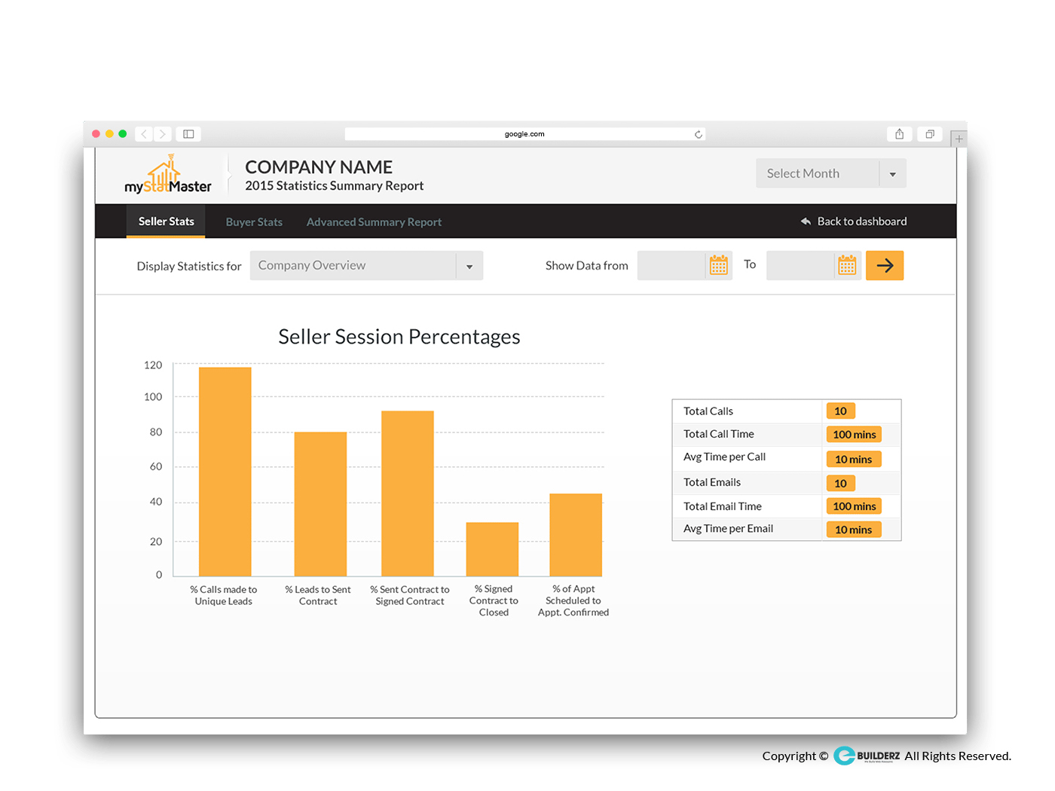
Task: Click the myStatMaster logo
Action: [x=168, y=175]
